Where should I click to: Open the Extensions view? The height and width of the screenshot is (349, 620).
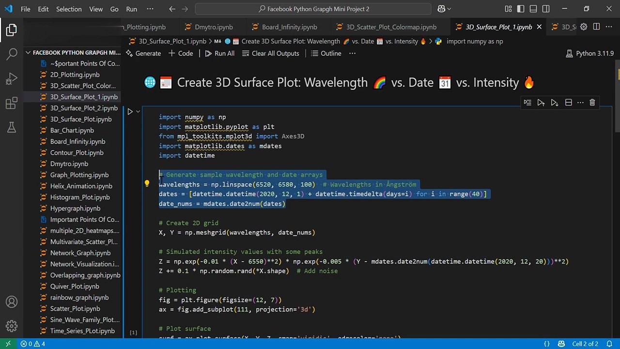pyautogui.click(x=12, y=103)
